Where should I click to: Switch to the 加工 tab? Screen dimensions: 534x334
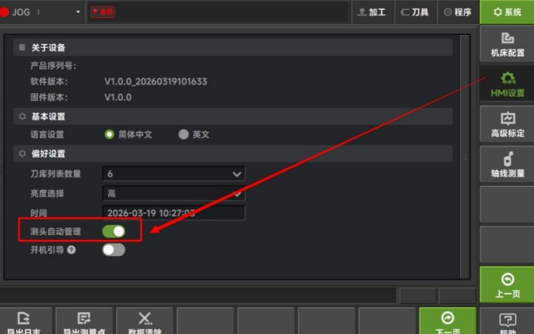tap(372, 12)
